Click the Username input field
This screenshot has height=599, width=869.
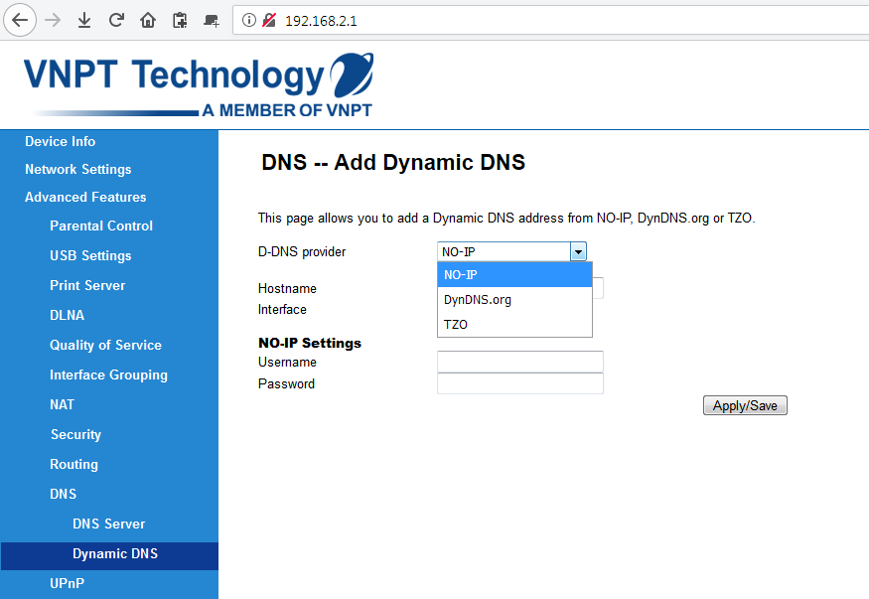(519, 362)
